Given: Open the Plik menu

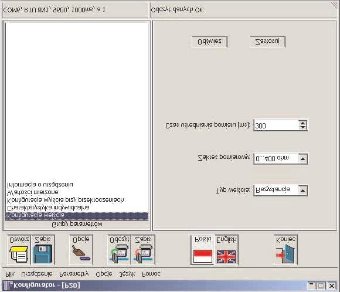Looking at the screenshot, I should [x=10, y=274].
